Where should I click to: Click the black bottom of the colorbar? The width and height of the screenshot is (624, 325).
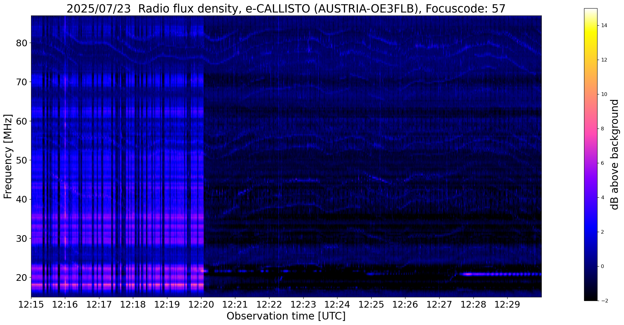click(x=590, y=297)
